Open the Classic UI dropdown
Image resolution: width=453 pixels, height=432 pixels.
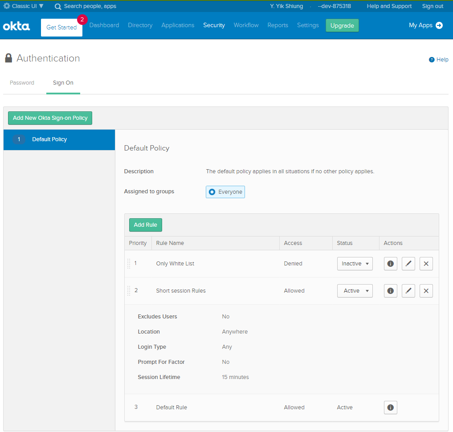(x=24, y=6)
